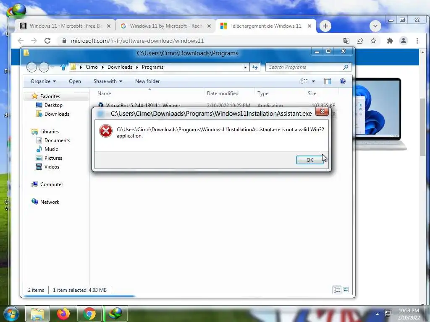Viewport: 430px width, 322px height.
Task: Click the taskbar clock
Action: pos(409,314)
